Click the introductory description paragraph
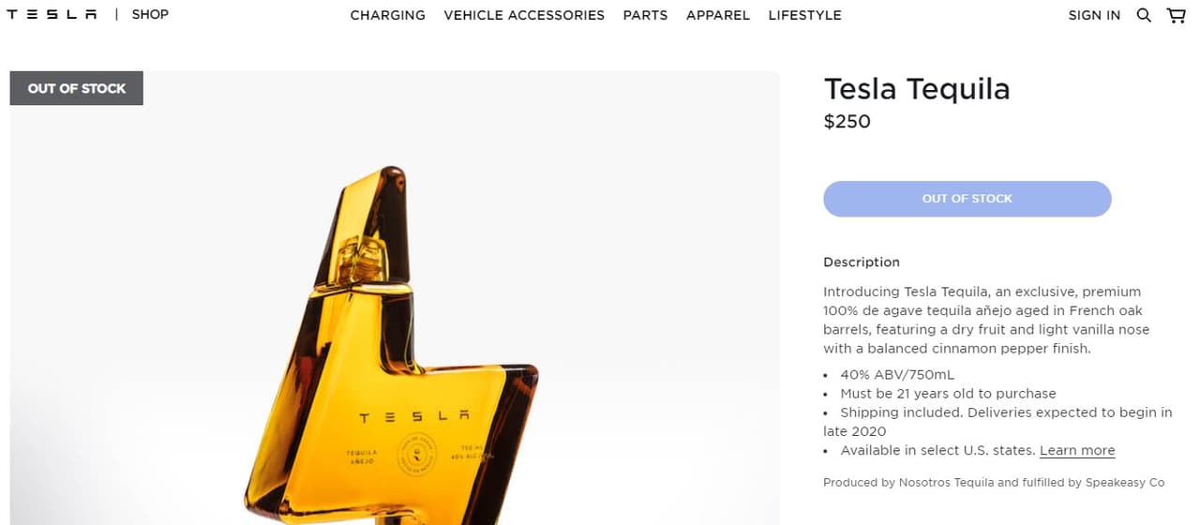 click(x=986, y=320)
